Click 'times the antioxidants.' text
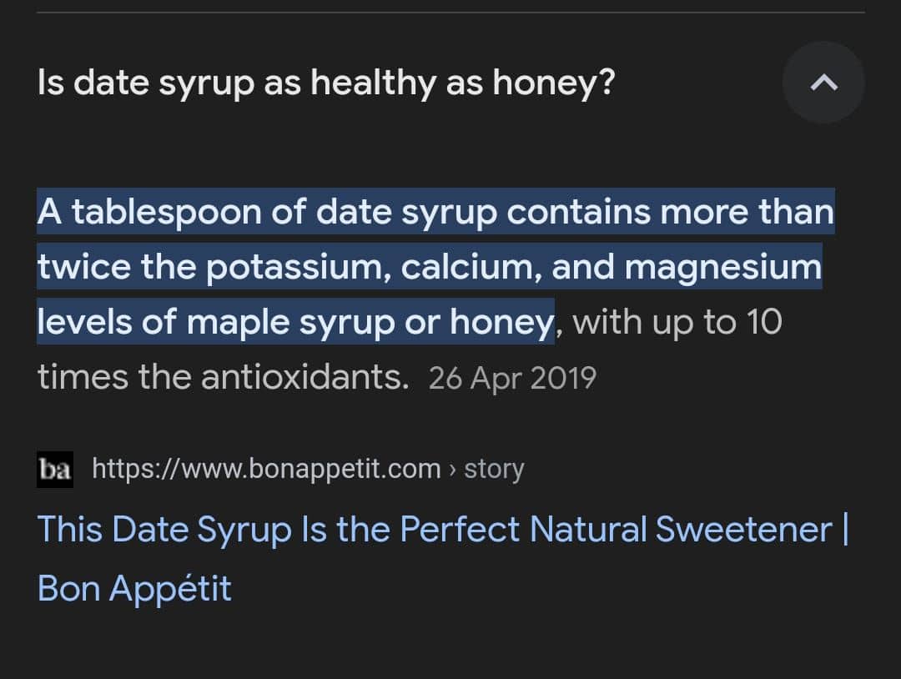Screen dimensions: 901x679 (x=223, y=377)
